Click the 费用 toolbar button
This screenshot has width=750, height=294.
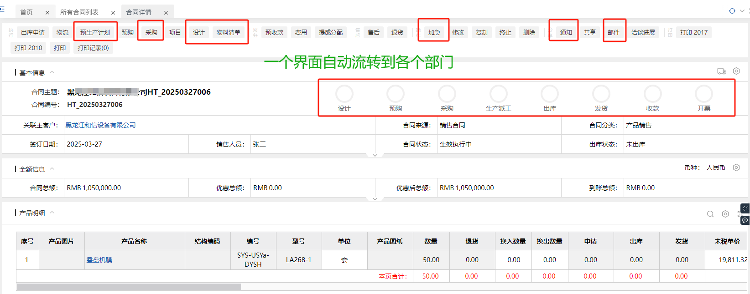(x=301, y=32)
